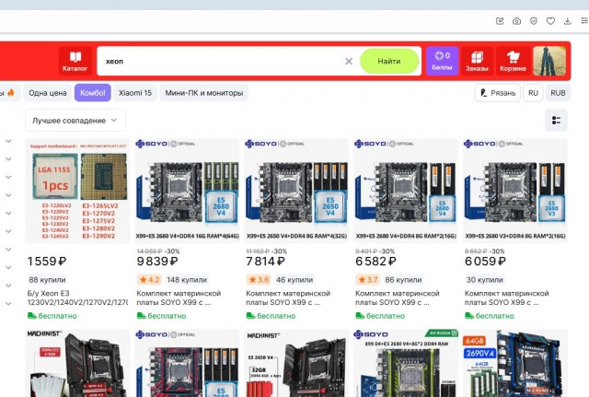
Task: Click the 88 купили label
Action: point(47,280)
